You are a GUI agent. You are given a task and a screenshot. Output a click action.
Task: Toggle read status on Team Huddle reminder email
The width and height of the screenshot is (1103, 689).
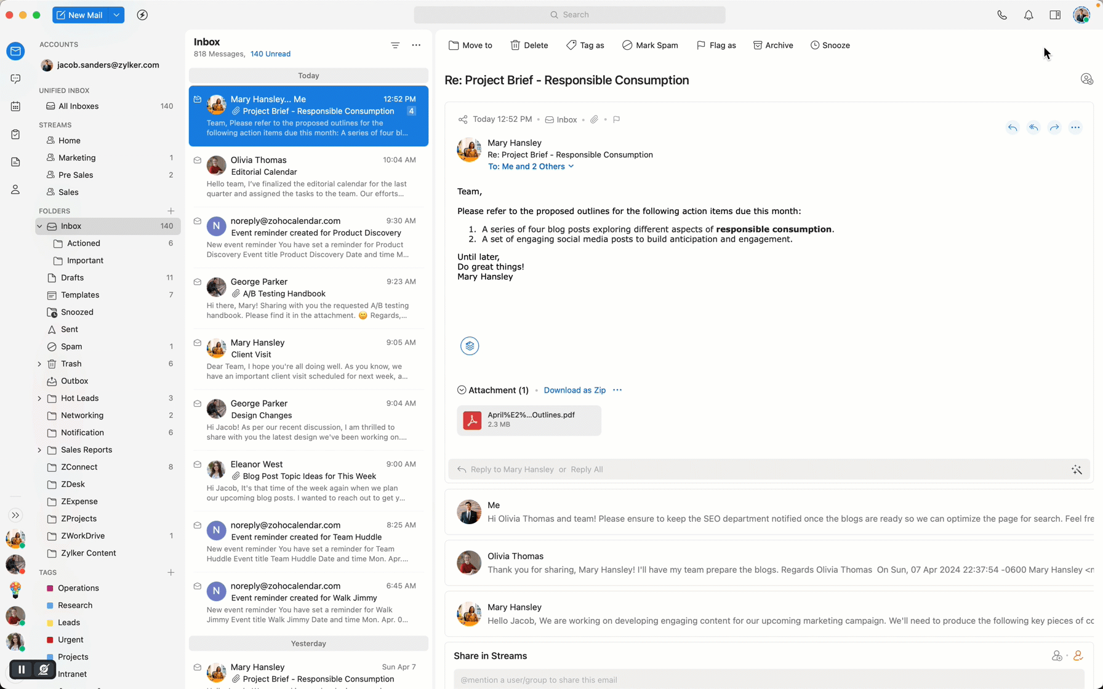click(198, 525)
